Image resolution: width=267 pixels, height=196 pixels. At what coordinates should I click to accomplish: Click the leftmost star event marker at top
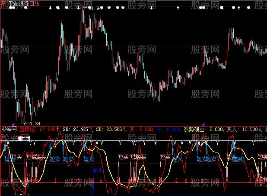coord(56,8)
